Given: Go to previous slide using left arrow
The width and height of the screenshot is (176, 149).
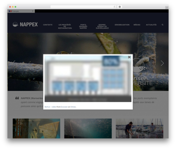Looking at the screenshot, I should coord(14,63).
